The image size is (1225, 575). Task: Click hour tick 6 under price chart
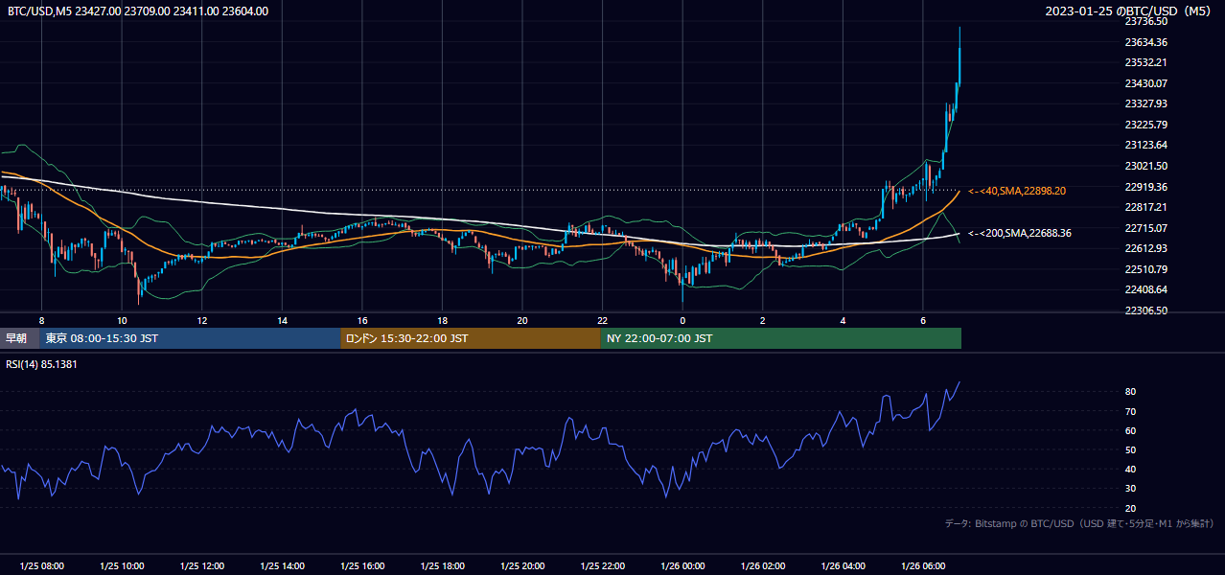(x=923, y=320)
